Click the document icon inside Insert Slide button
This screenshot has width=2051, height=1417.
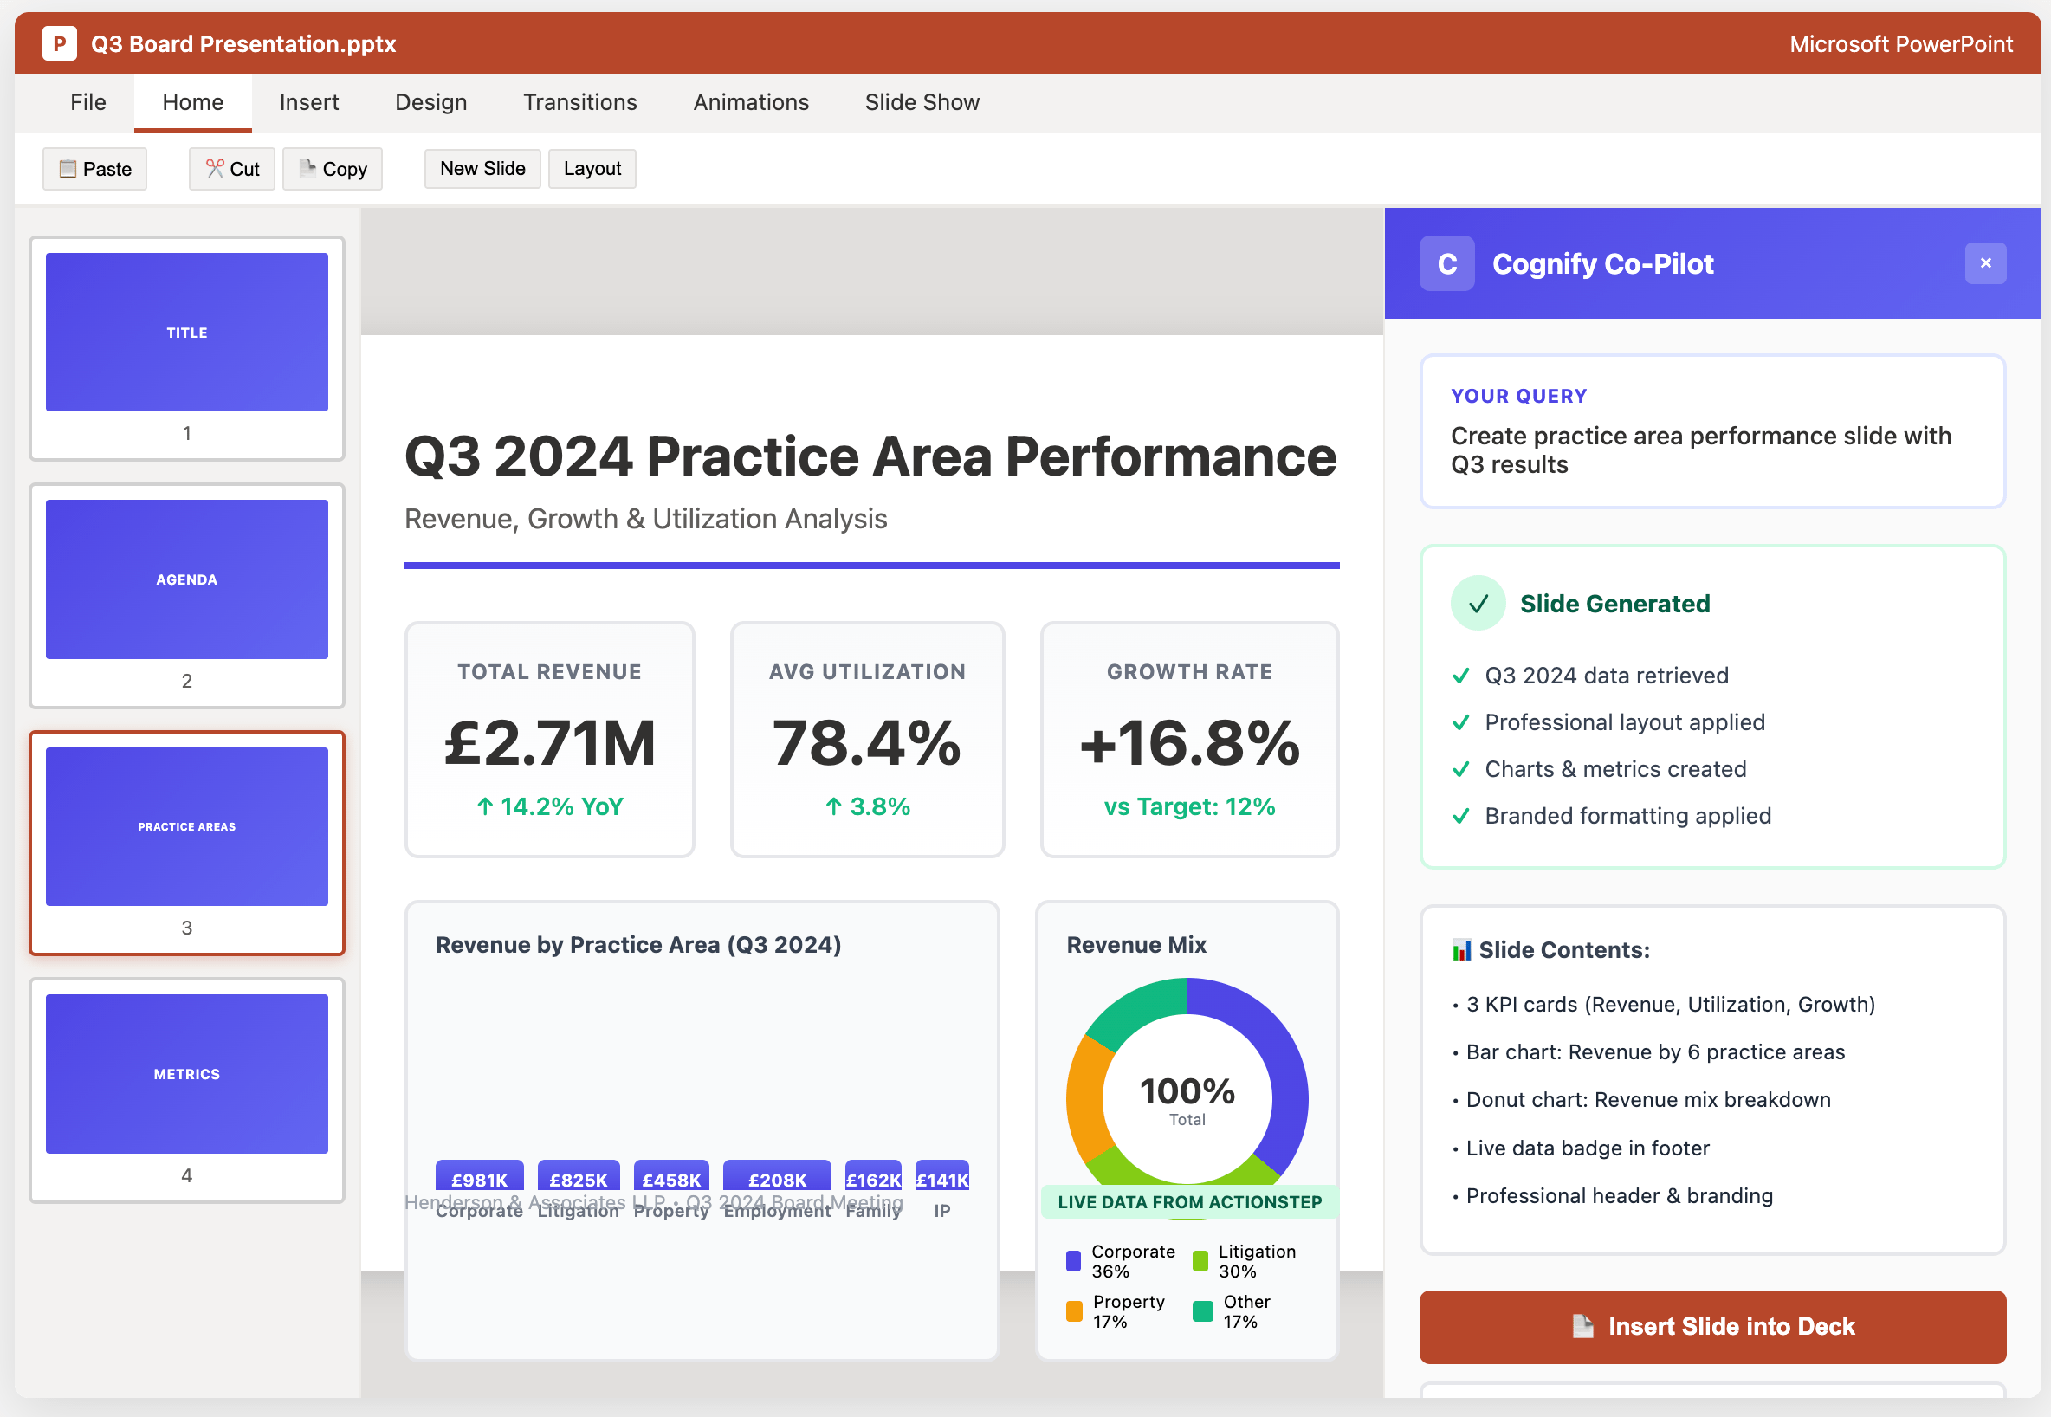point(1583,1325)
